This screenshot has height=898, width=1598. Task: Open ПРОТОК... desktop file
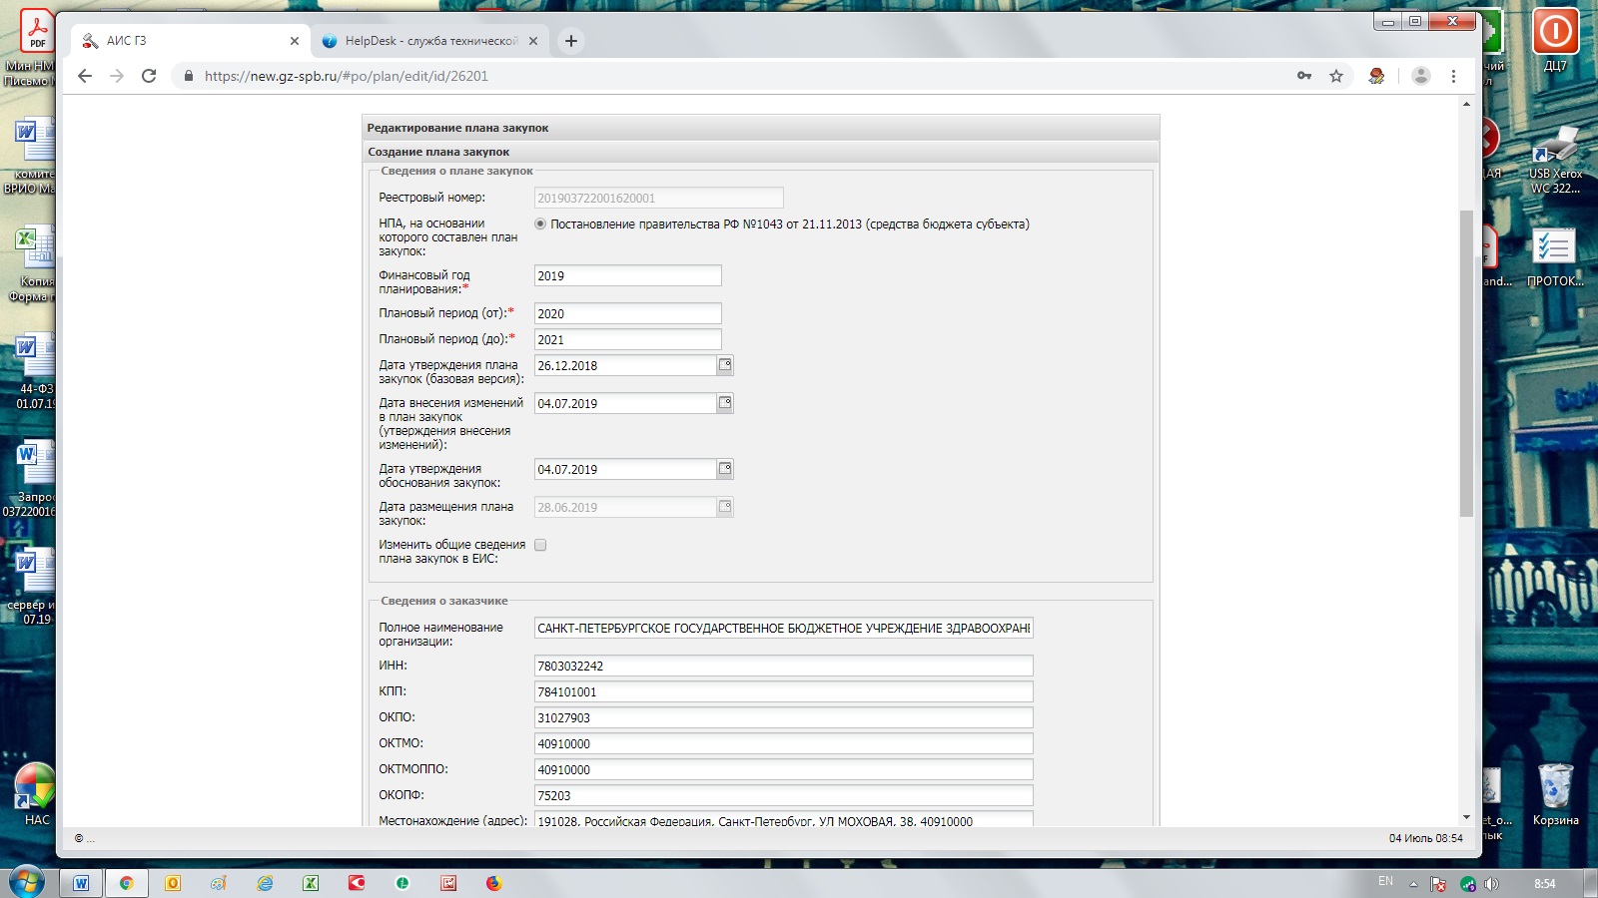tap(1555, 257)
